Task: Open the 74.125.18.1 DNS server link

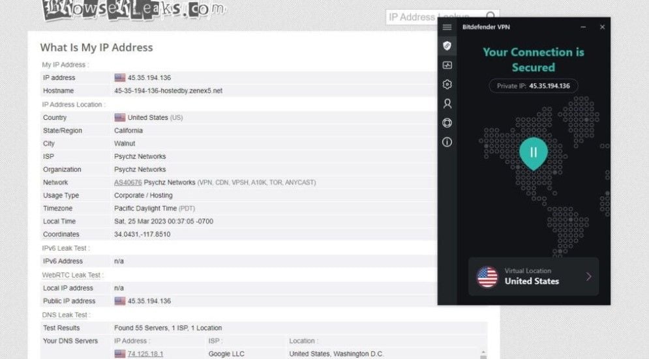Action: pos(145,354)
